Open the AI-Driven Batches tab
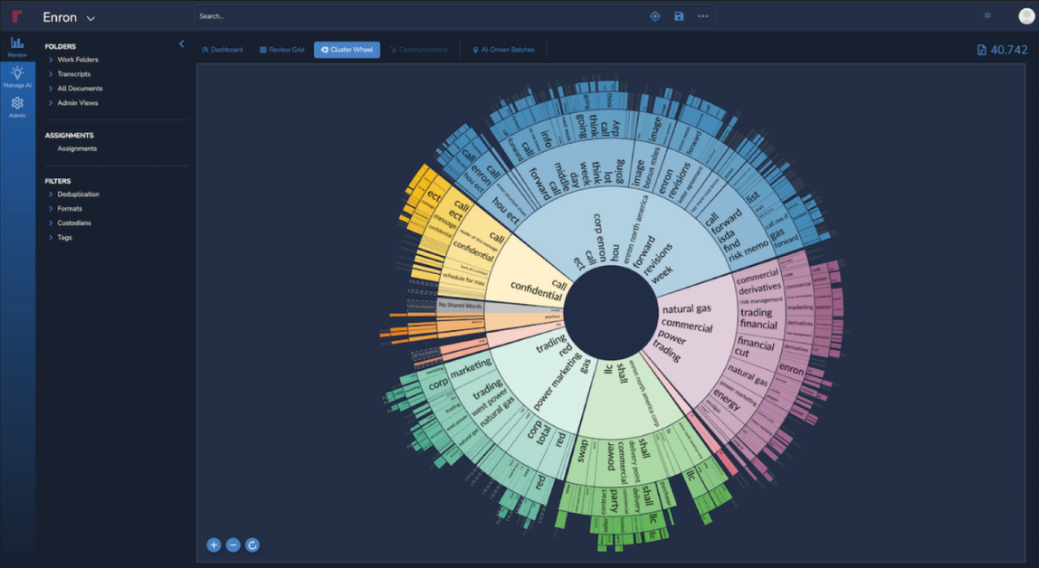1039x568 pixels. click(503, 50)
